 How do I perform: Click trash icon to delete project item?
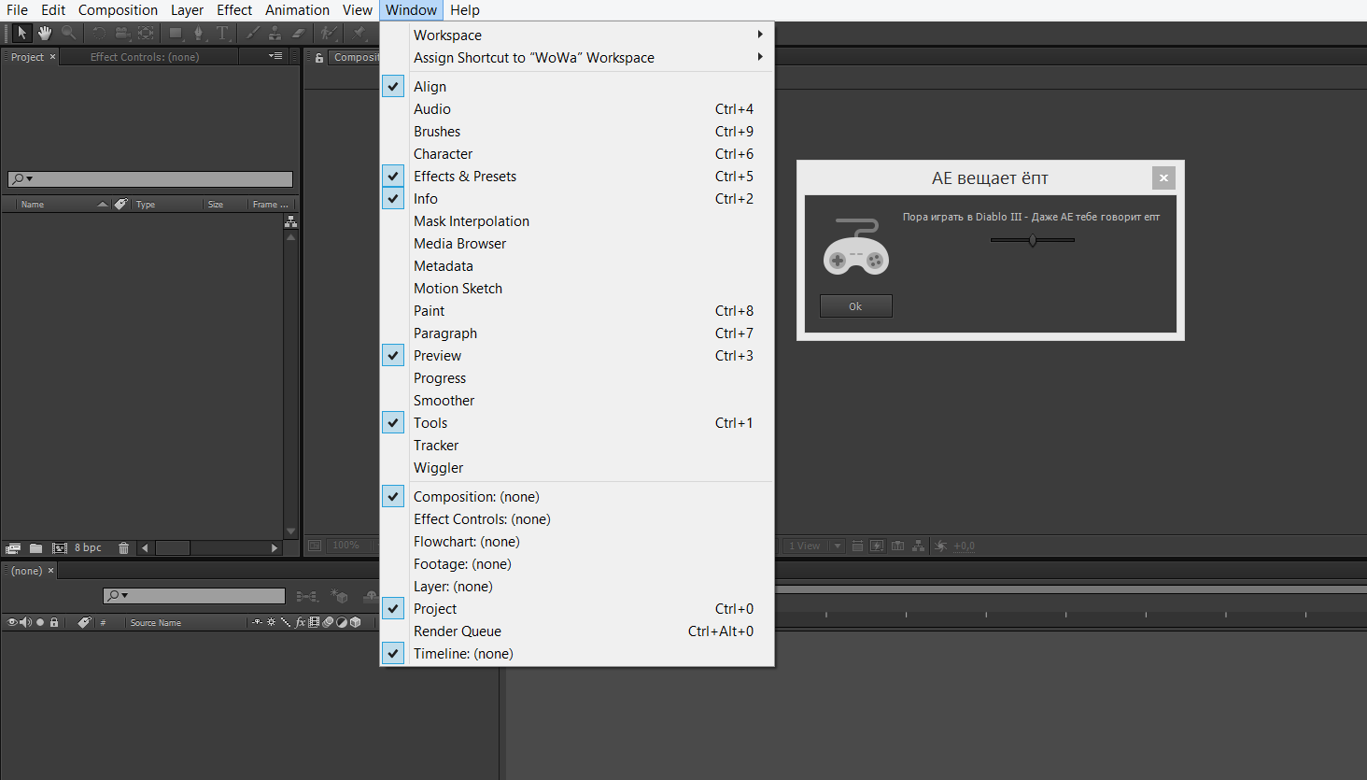123,548
